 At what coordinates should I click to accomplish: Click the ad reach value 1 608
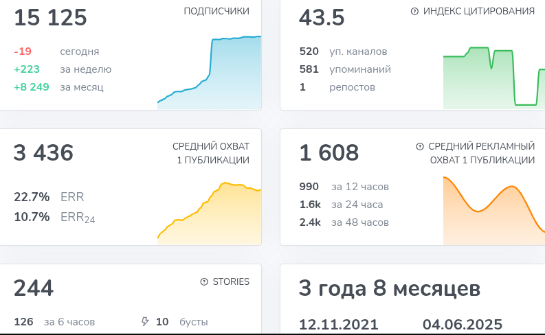[x=329, y=152]
